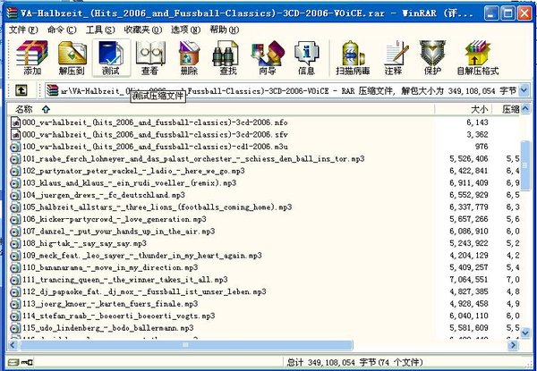Select 106_kicker-partycrowd love_generation mp3
The height and width of the screenshot is (371, 537).
point(115,219)
